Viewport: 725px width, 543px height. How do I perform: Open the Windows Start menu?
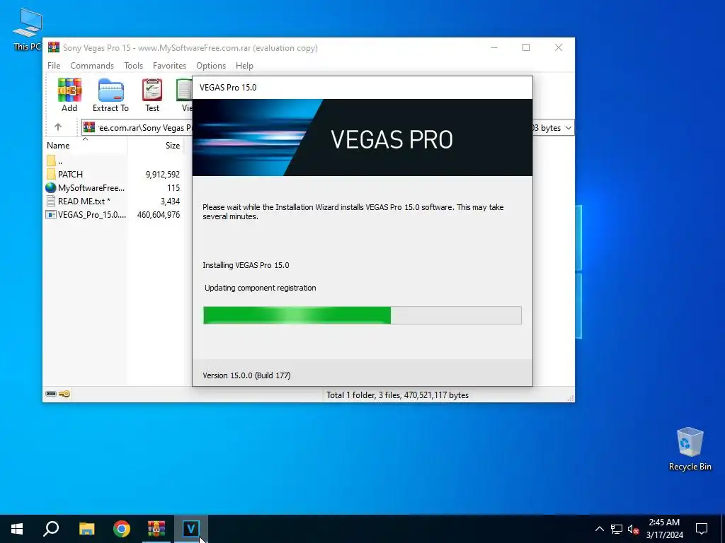coord(17,529)
